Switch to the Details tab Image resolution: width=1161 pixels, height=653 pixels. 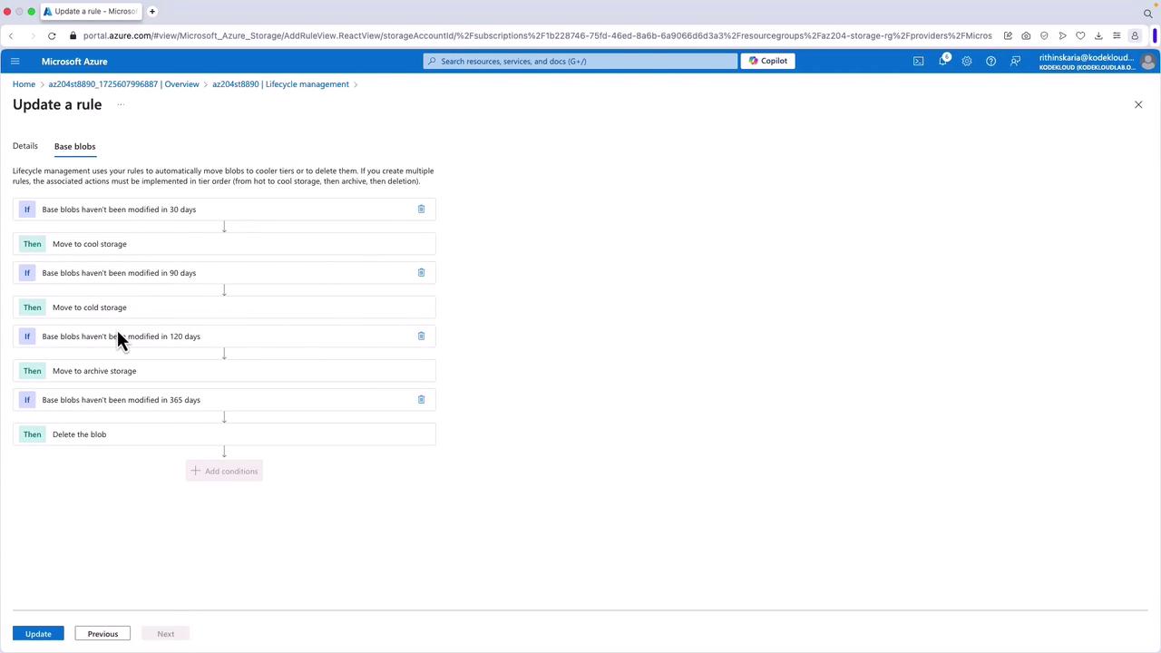click(25, 146)
